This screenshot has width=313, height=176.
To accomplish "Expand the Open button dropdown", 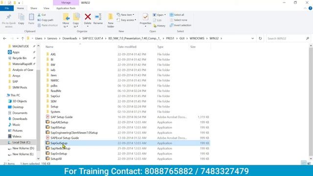I will 165,15.
